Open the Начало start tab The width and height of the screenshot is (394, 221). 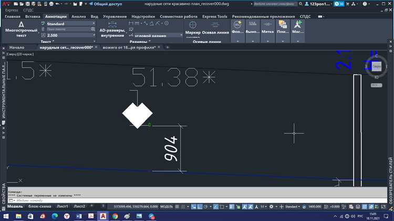pos(17,47)
